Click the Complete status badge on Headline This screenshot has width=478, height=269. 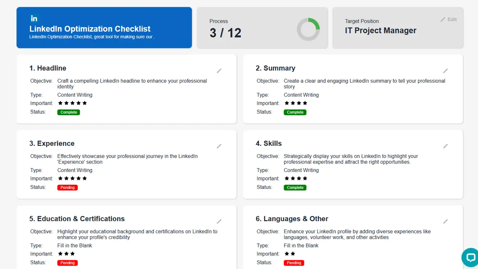coord(68,112)
